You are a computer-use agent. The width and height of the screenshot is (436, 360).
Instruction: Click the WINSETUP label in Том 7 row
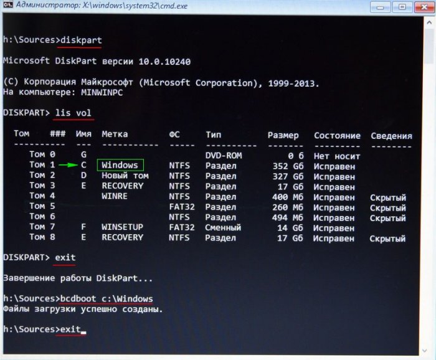(x=122, y=227)
